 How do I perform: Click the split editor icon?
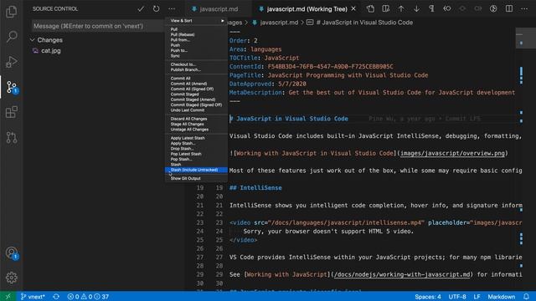(x=509, y=9)
